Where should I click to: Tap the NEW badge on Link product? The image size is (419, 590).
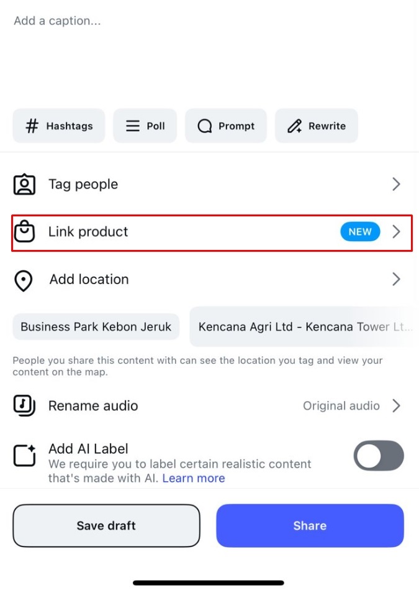point(360,232)
